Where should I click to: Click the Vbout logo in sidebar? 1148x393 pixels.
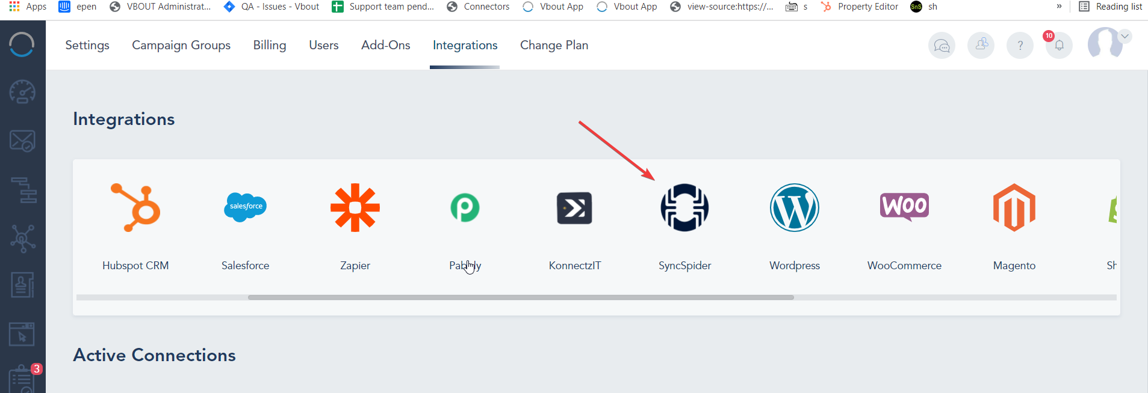[22, 44]
